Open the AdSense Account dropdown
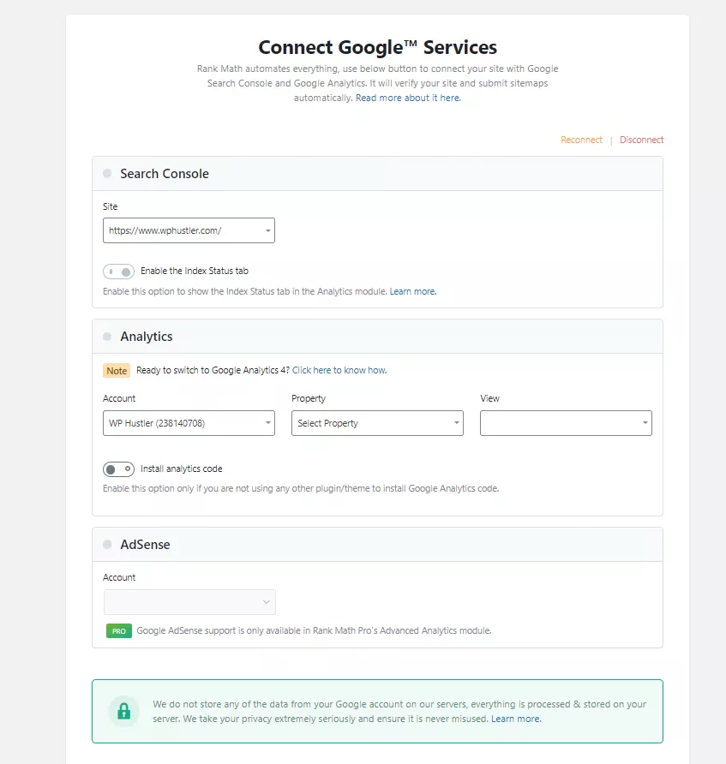 189,602
